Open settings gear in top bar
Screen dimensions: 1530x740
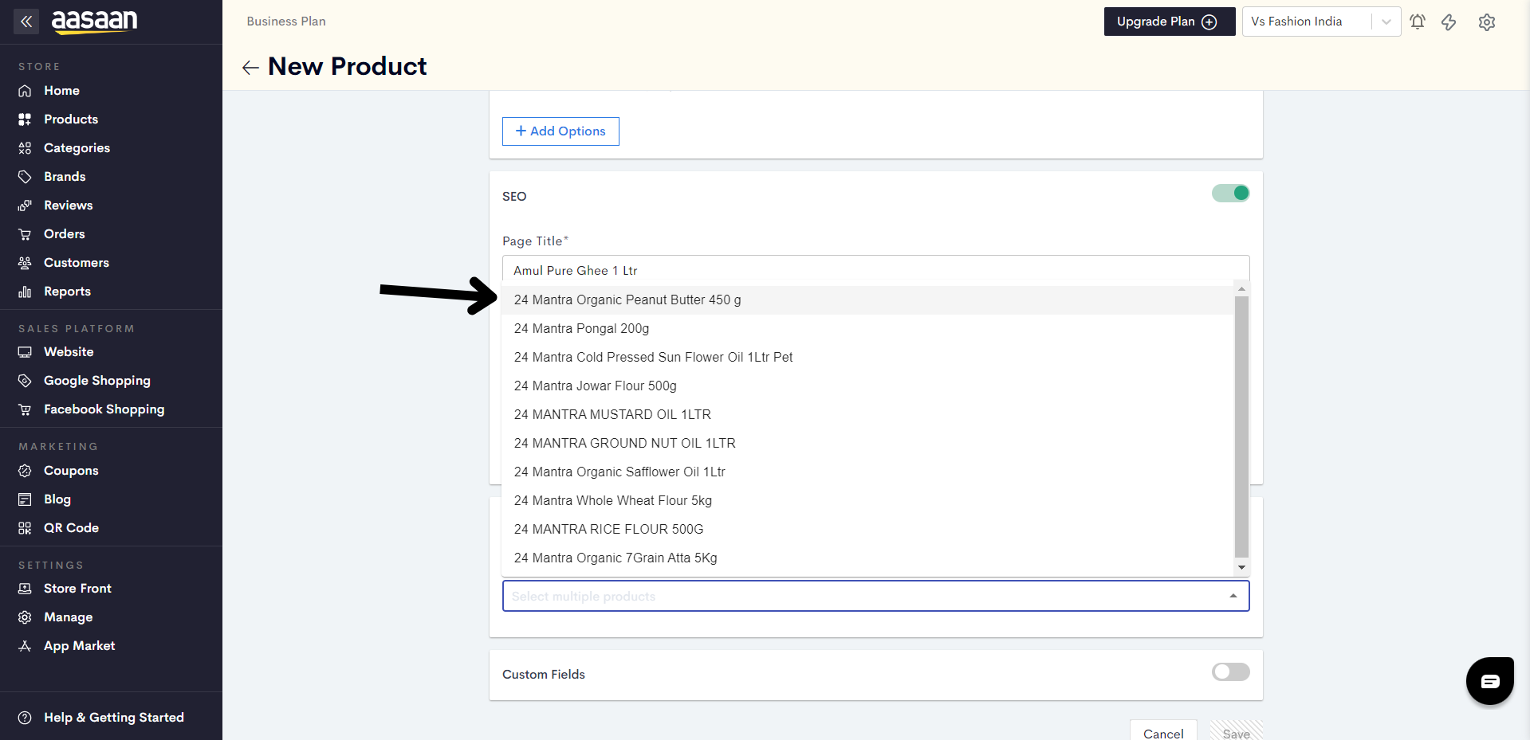point(1487,22)
